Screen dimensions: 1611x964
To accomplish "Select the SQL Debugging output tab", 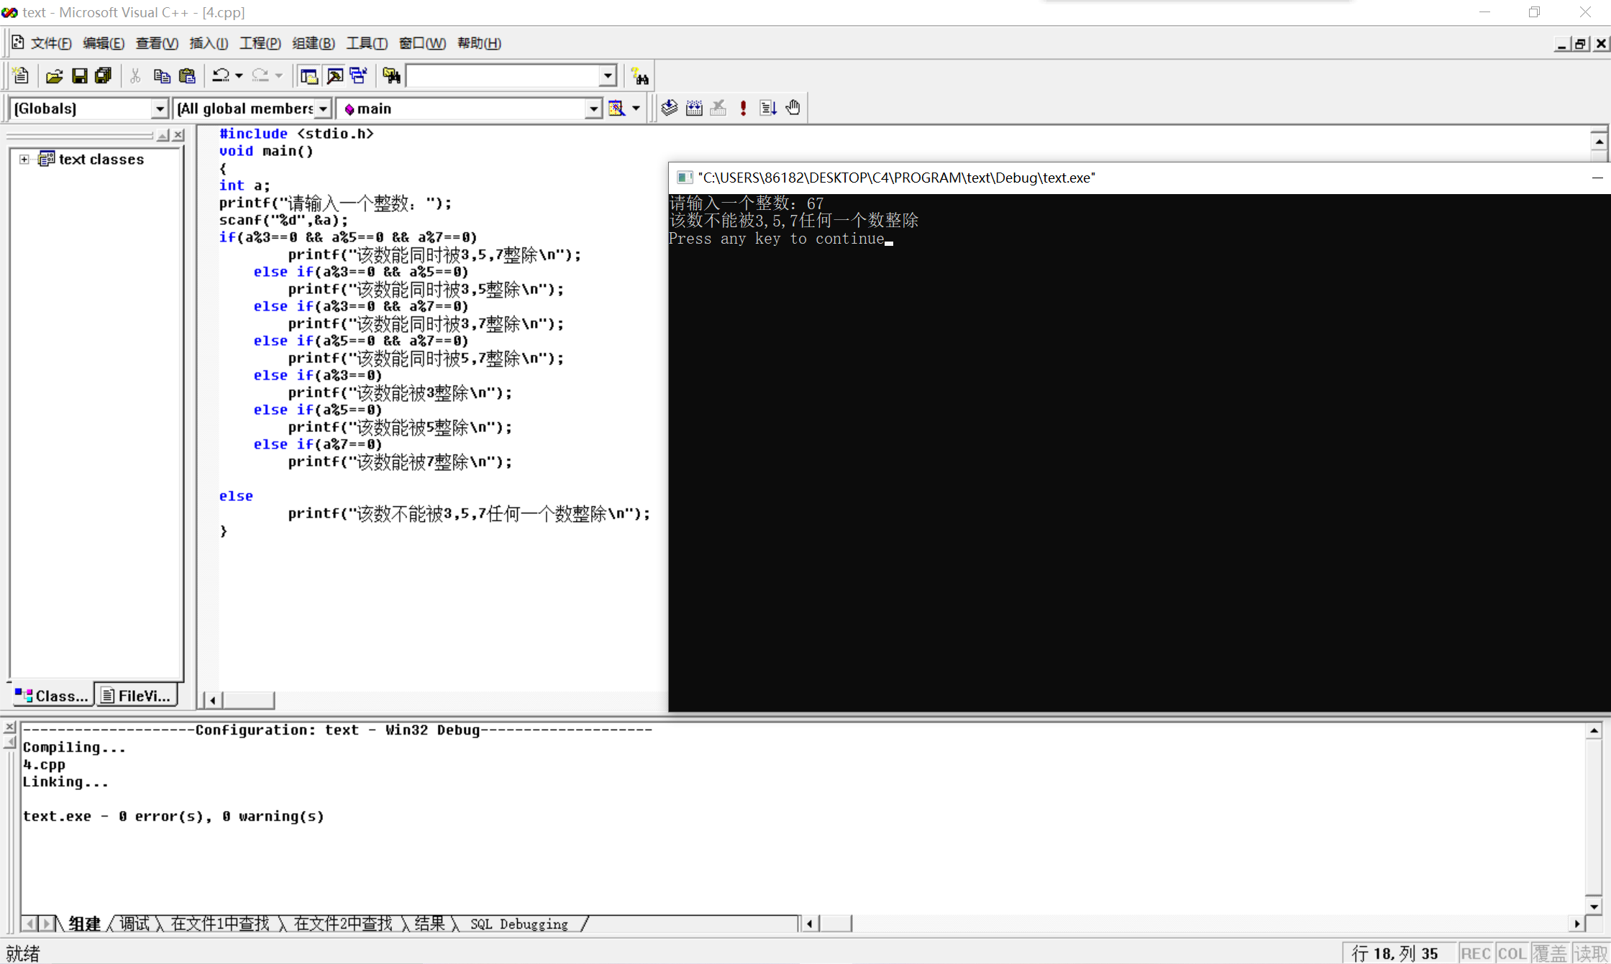I will (x=519, y=924).
